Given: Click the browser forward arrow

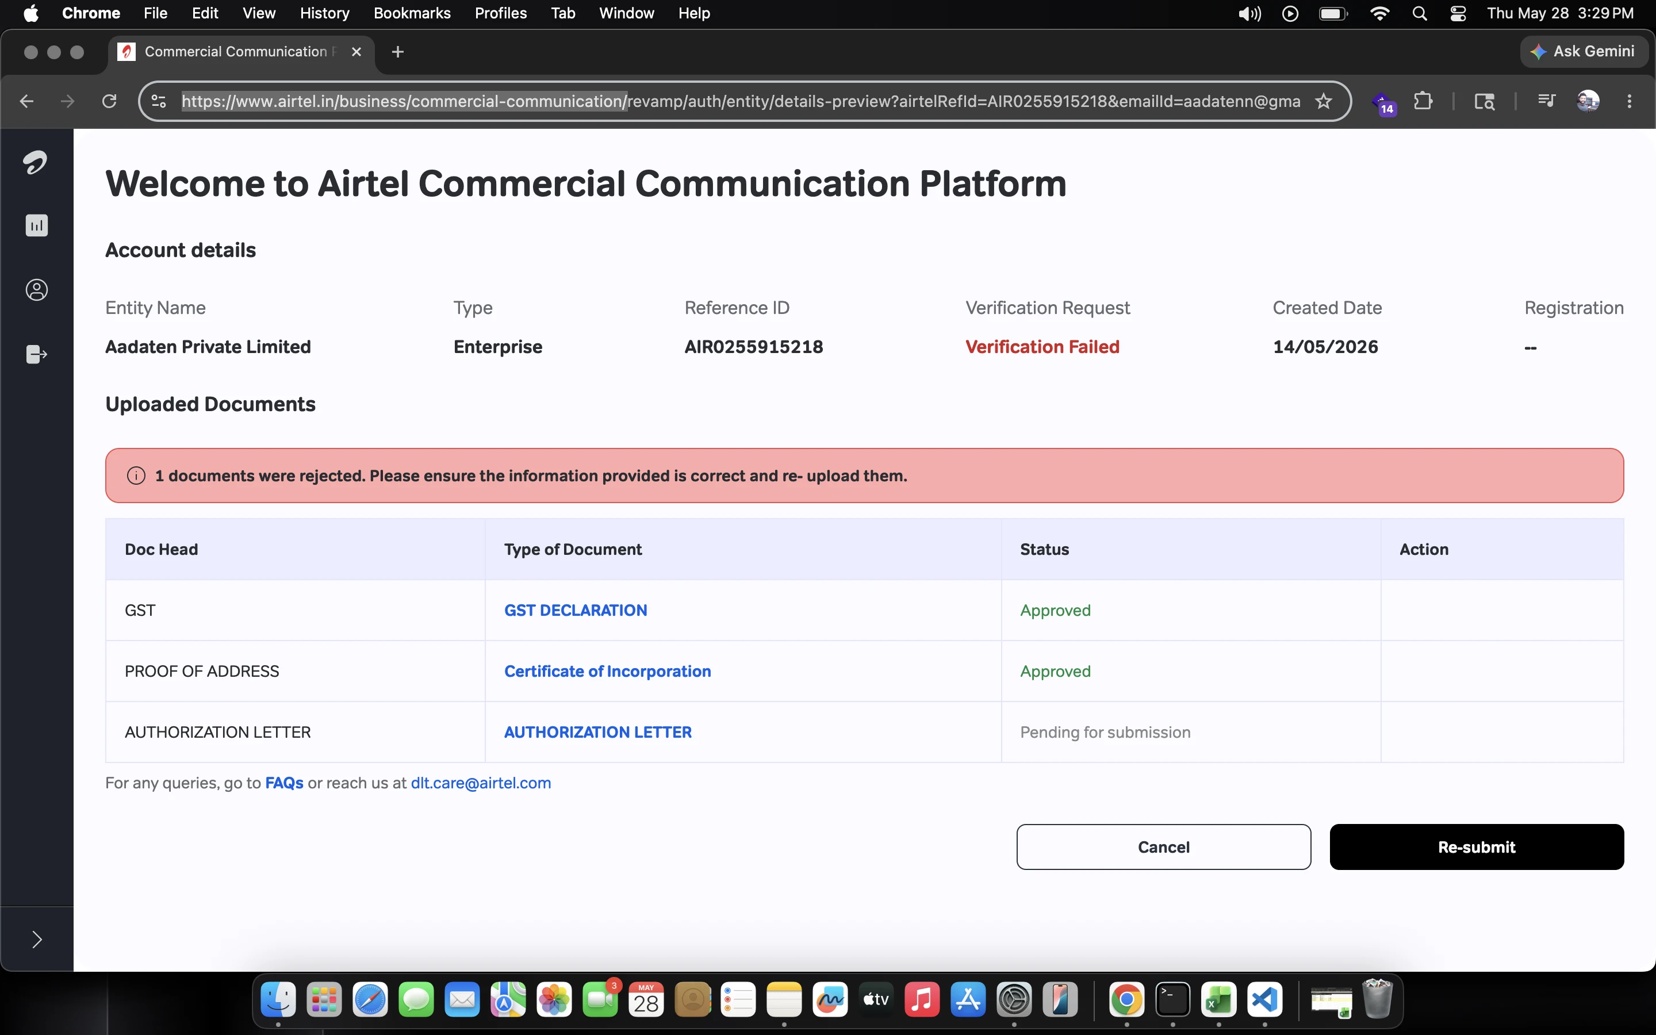Looking at the screenshot, I should pyautogui.click(x=67, y=101).
